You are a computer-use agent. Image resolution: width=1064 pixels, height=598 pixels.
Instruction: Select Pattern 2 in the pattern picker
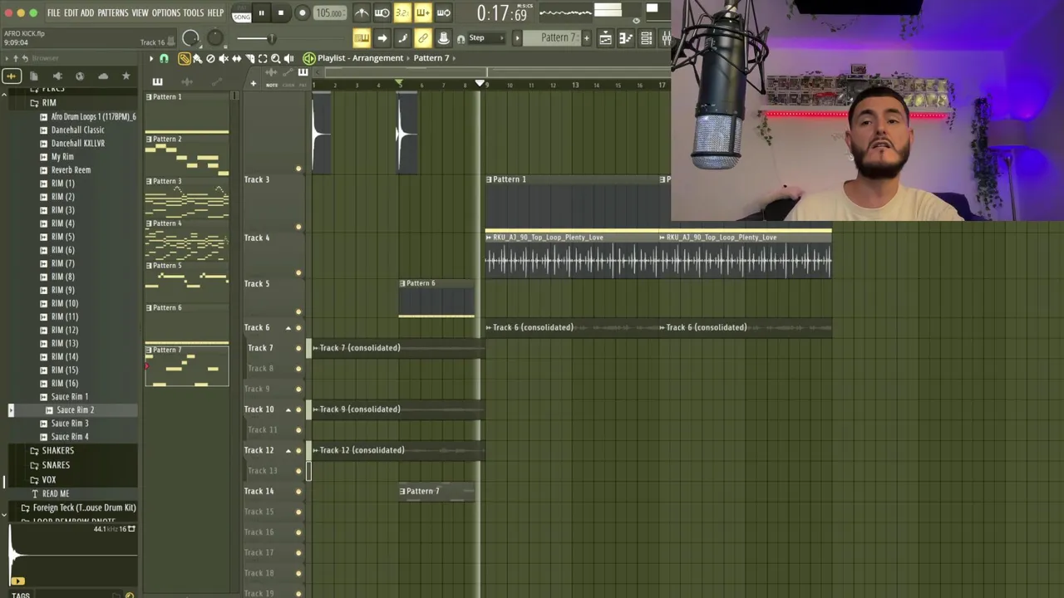point(187,155)
